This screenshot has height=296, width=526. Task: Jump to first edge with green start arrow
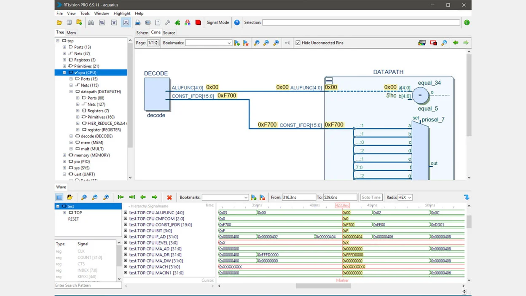pos(121,197)
